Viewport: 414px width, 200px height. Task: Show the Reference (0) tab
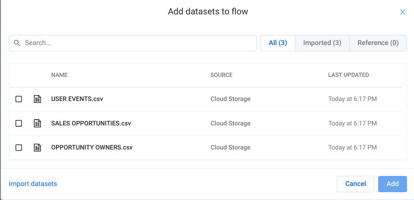click(x=378, y=43)
